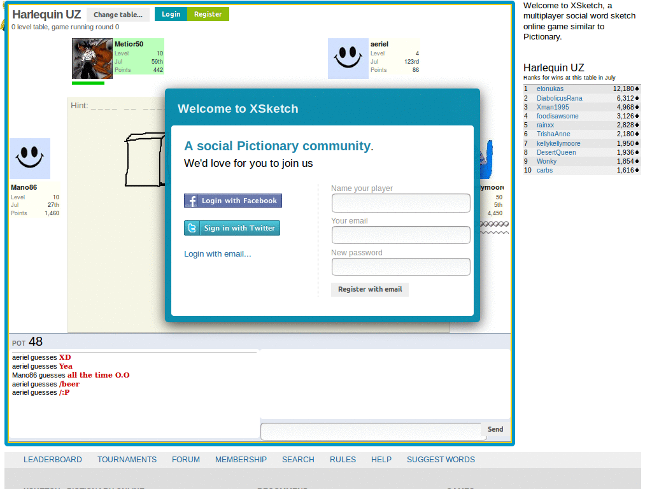Open Suggest Words page
Image resolution: width=652 pixels, height=489 pixels.
[441, 460]
